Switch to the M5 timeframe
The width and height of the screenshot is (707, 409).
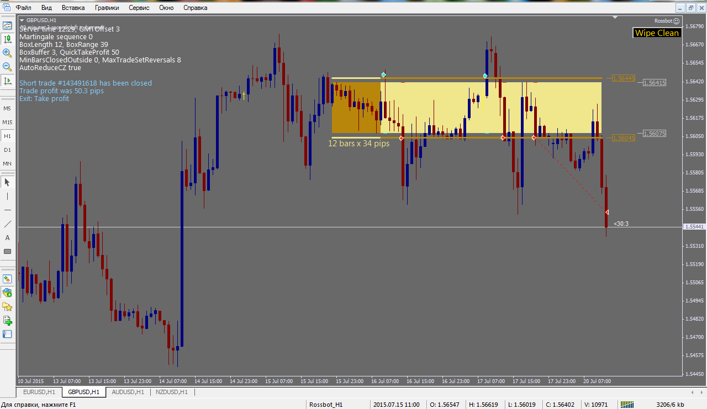point(7,108)
